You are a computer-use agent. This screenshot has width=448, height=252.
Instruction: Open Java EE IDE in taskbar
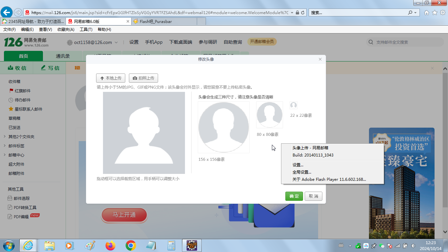click(x=192, y=245)
